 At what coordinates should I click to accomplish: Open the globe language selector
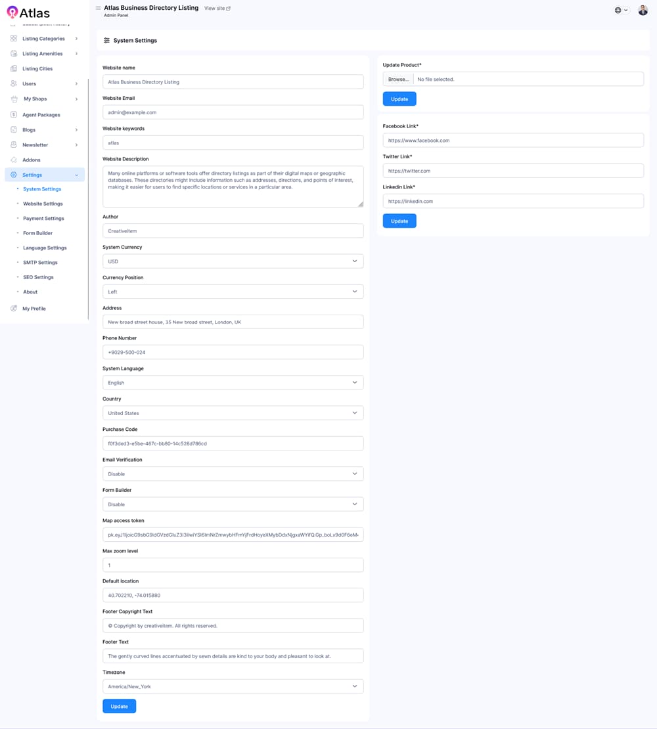pyautogui.click(x=622, y=11)
